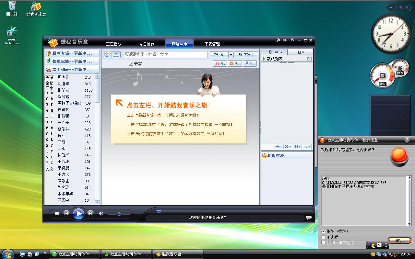This screenshot has width=415, height=259.
Task: Click the TV ALL watch-MV button
Action: [235, 63]
